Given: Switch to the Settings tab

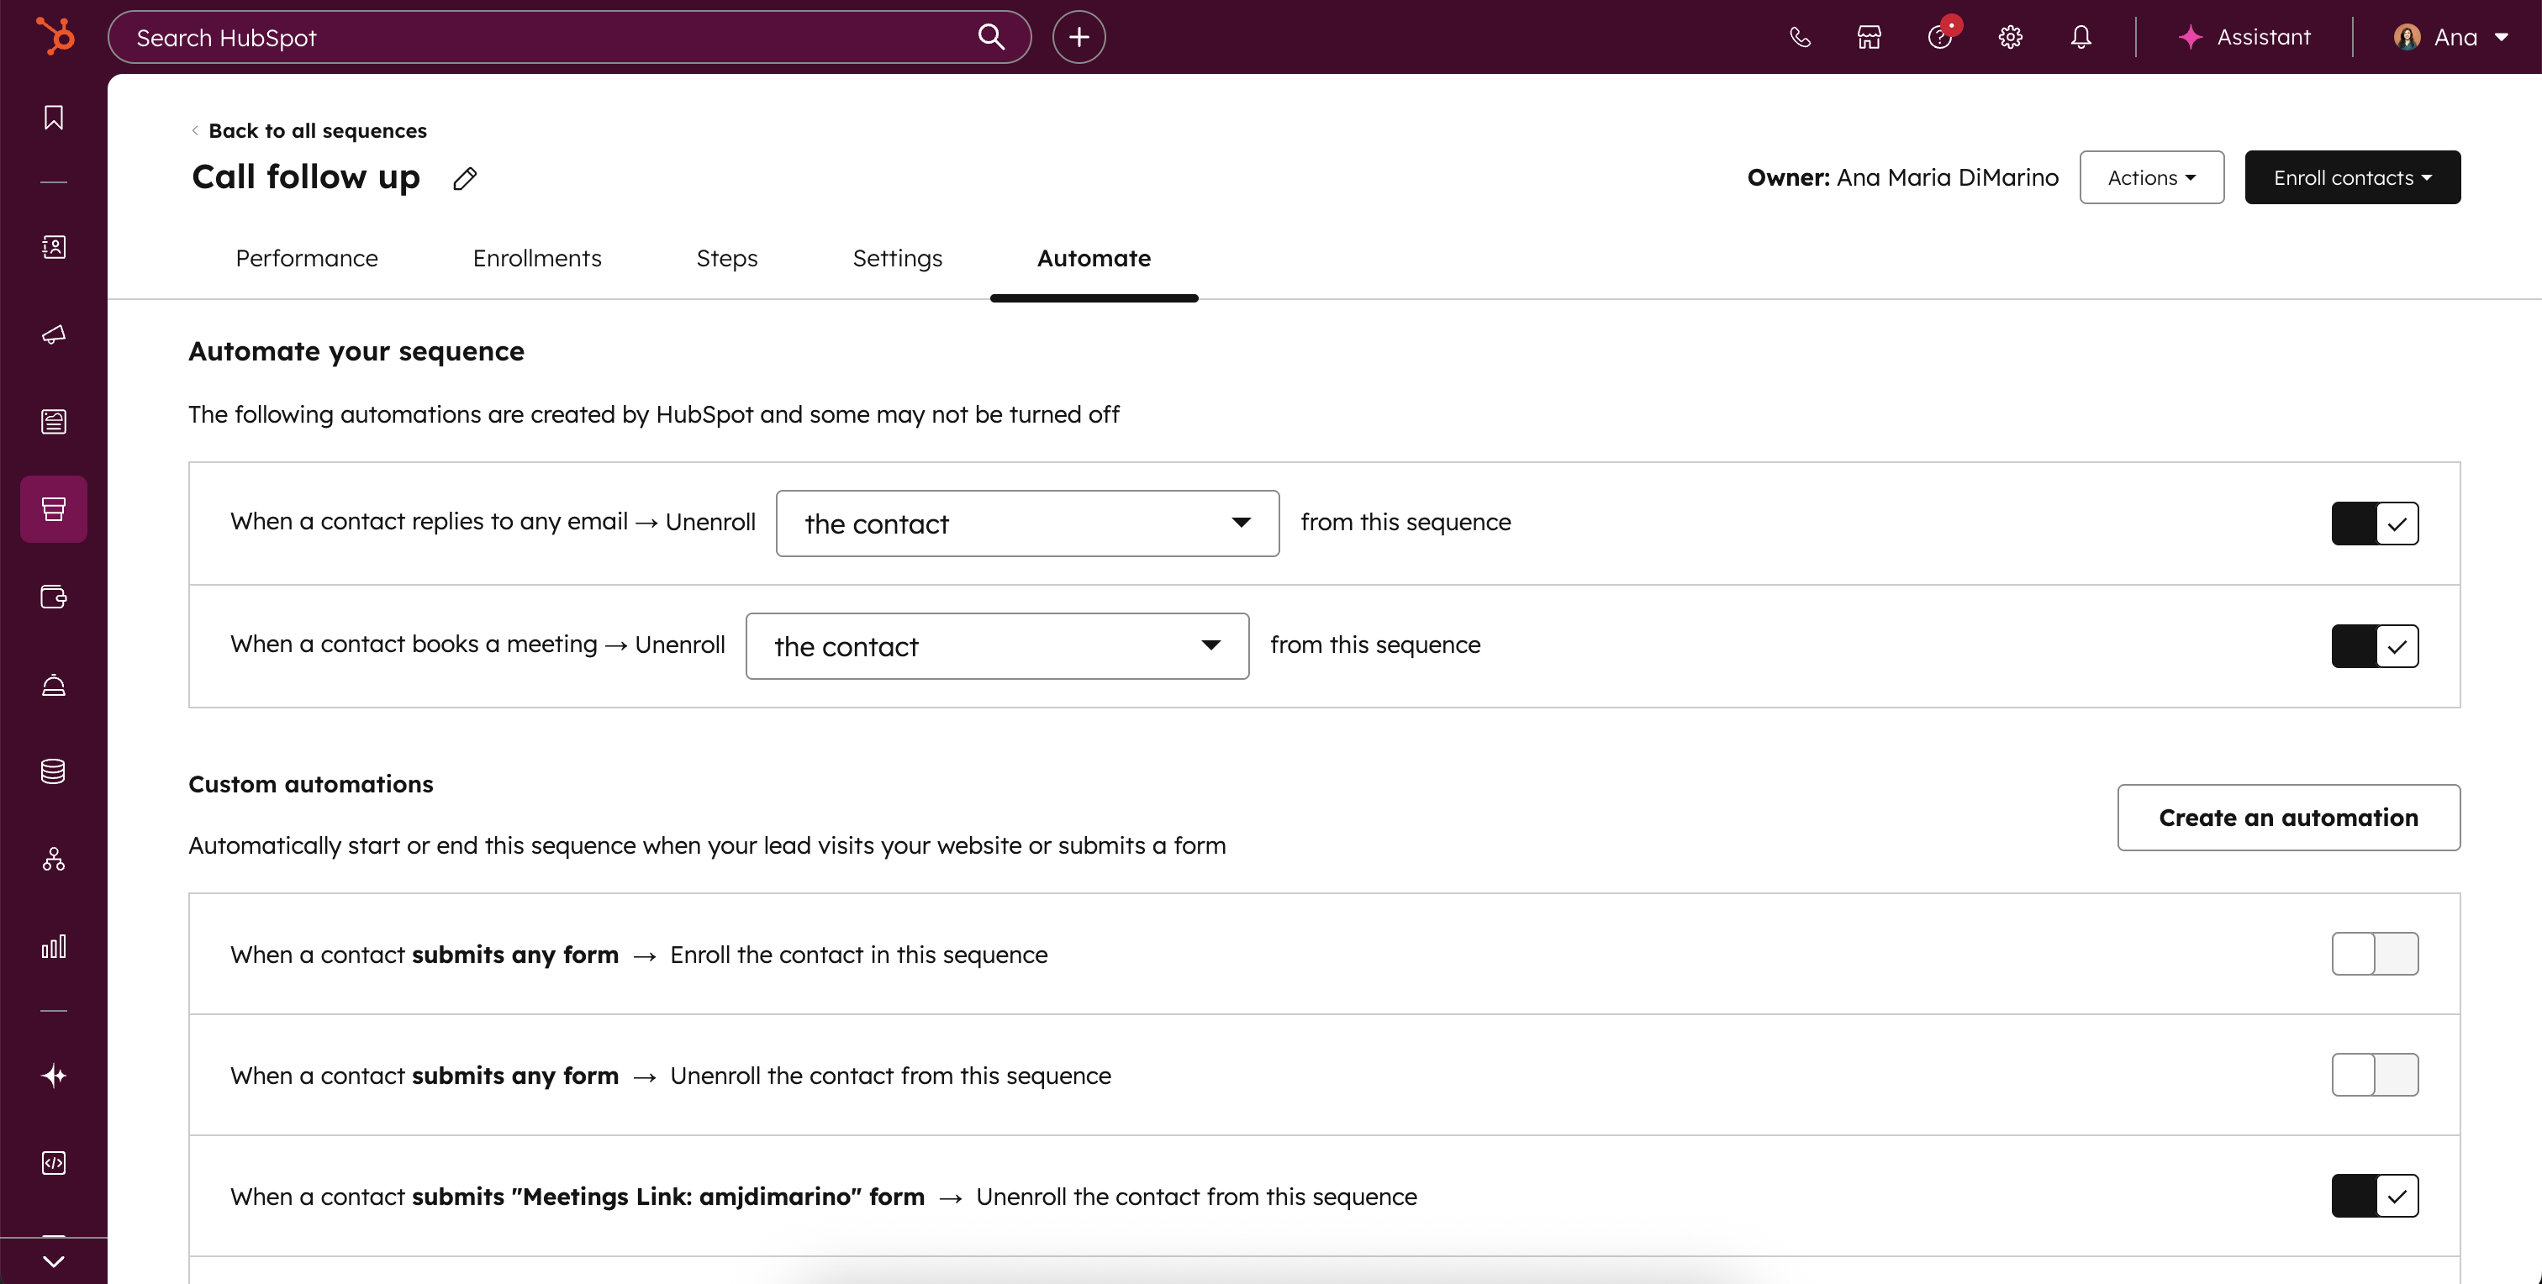Looking at the screenshot, I should click(897, 258).
